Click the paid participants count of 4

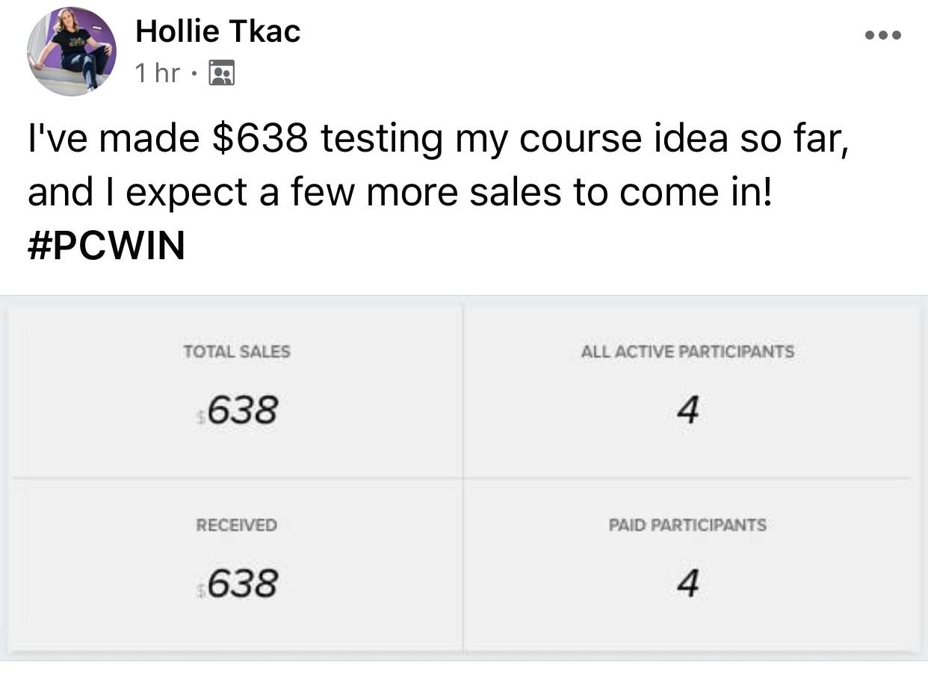pos(687,583)
